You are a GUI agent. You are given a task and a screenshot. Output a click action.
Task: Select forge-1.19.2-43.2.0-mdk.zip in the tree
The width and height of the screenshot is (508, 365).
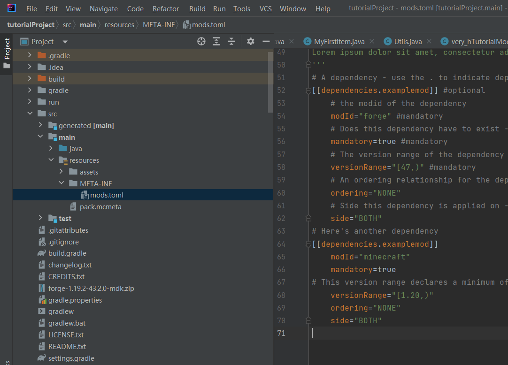click(91, 288)
